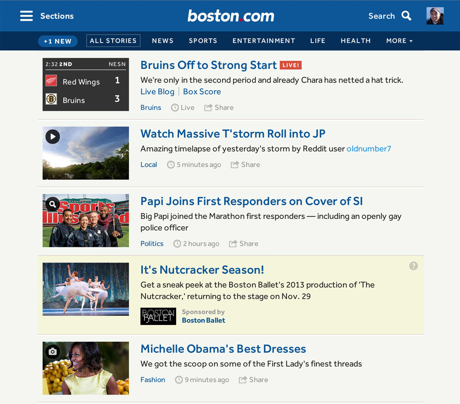
Task: Open It's Nutcracker Season headline
Action: tap(202, 269)
